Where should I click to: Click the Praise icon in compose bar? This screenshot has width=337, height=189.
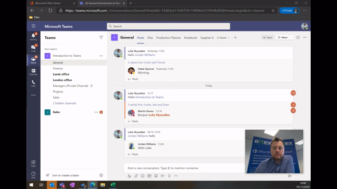tap(169, 176)
